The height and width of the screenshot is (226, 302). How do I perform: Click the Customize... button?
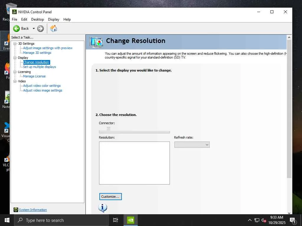coord(111,197)
